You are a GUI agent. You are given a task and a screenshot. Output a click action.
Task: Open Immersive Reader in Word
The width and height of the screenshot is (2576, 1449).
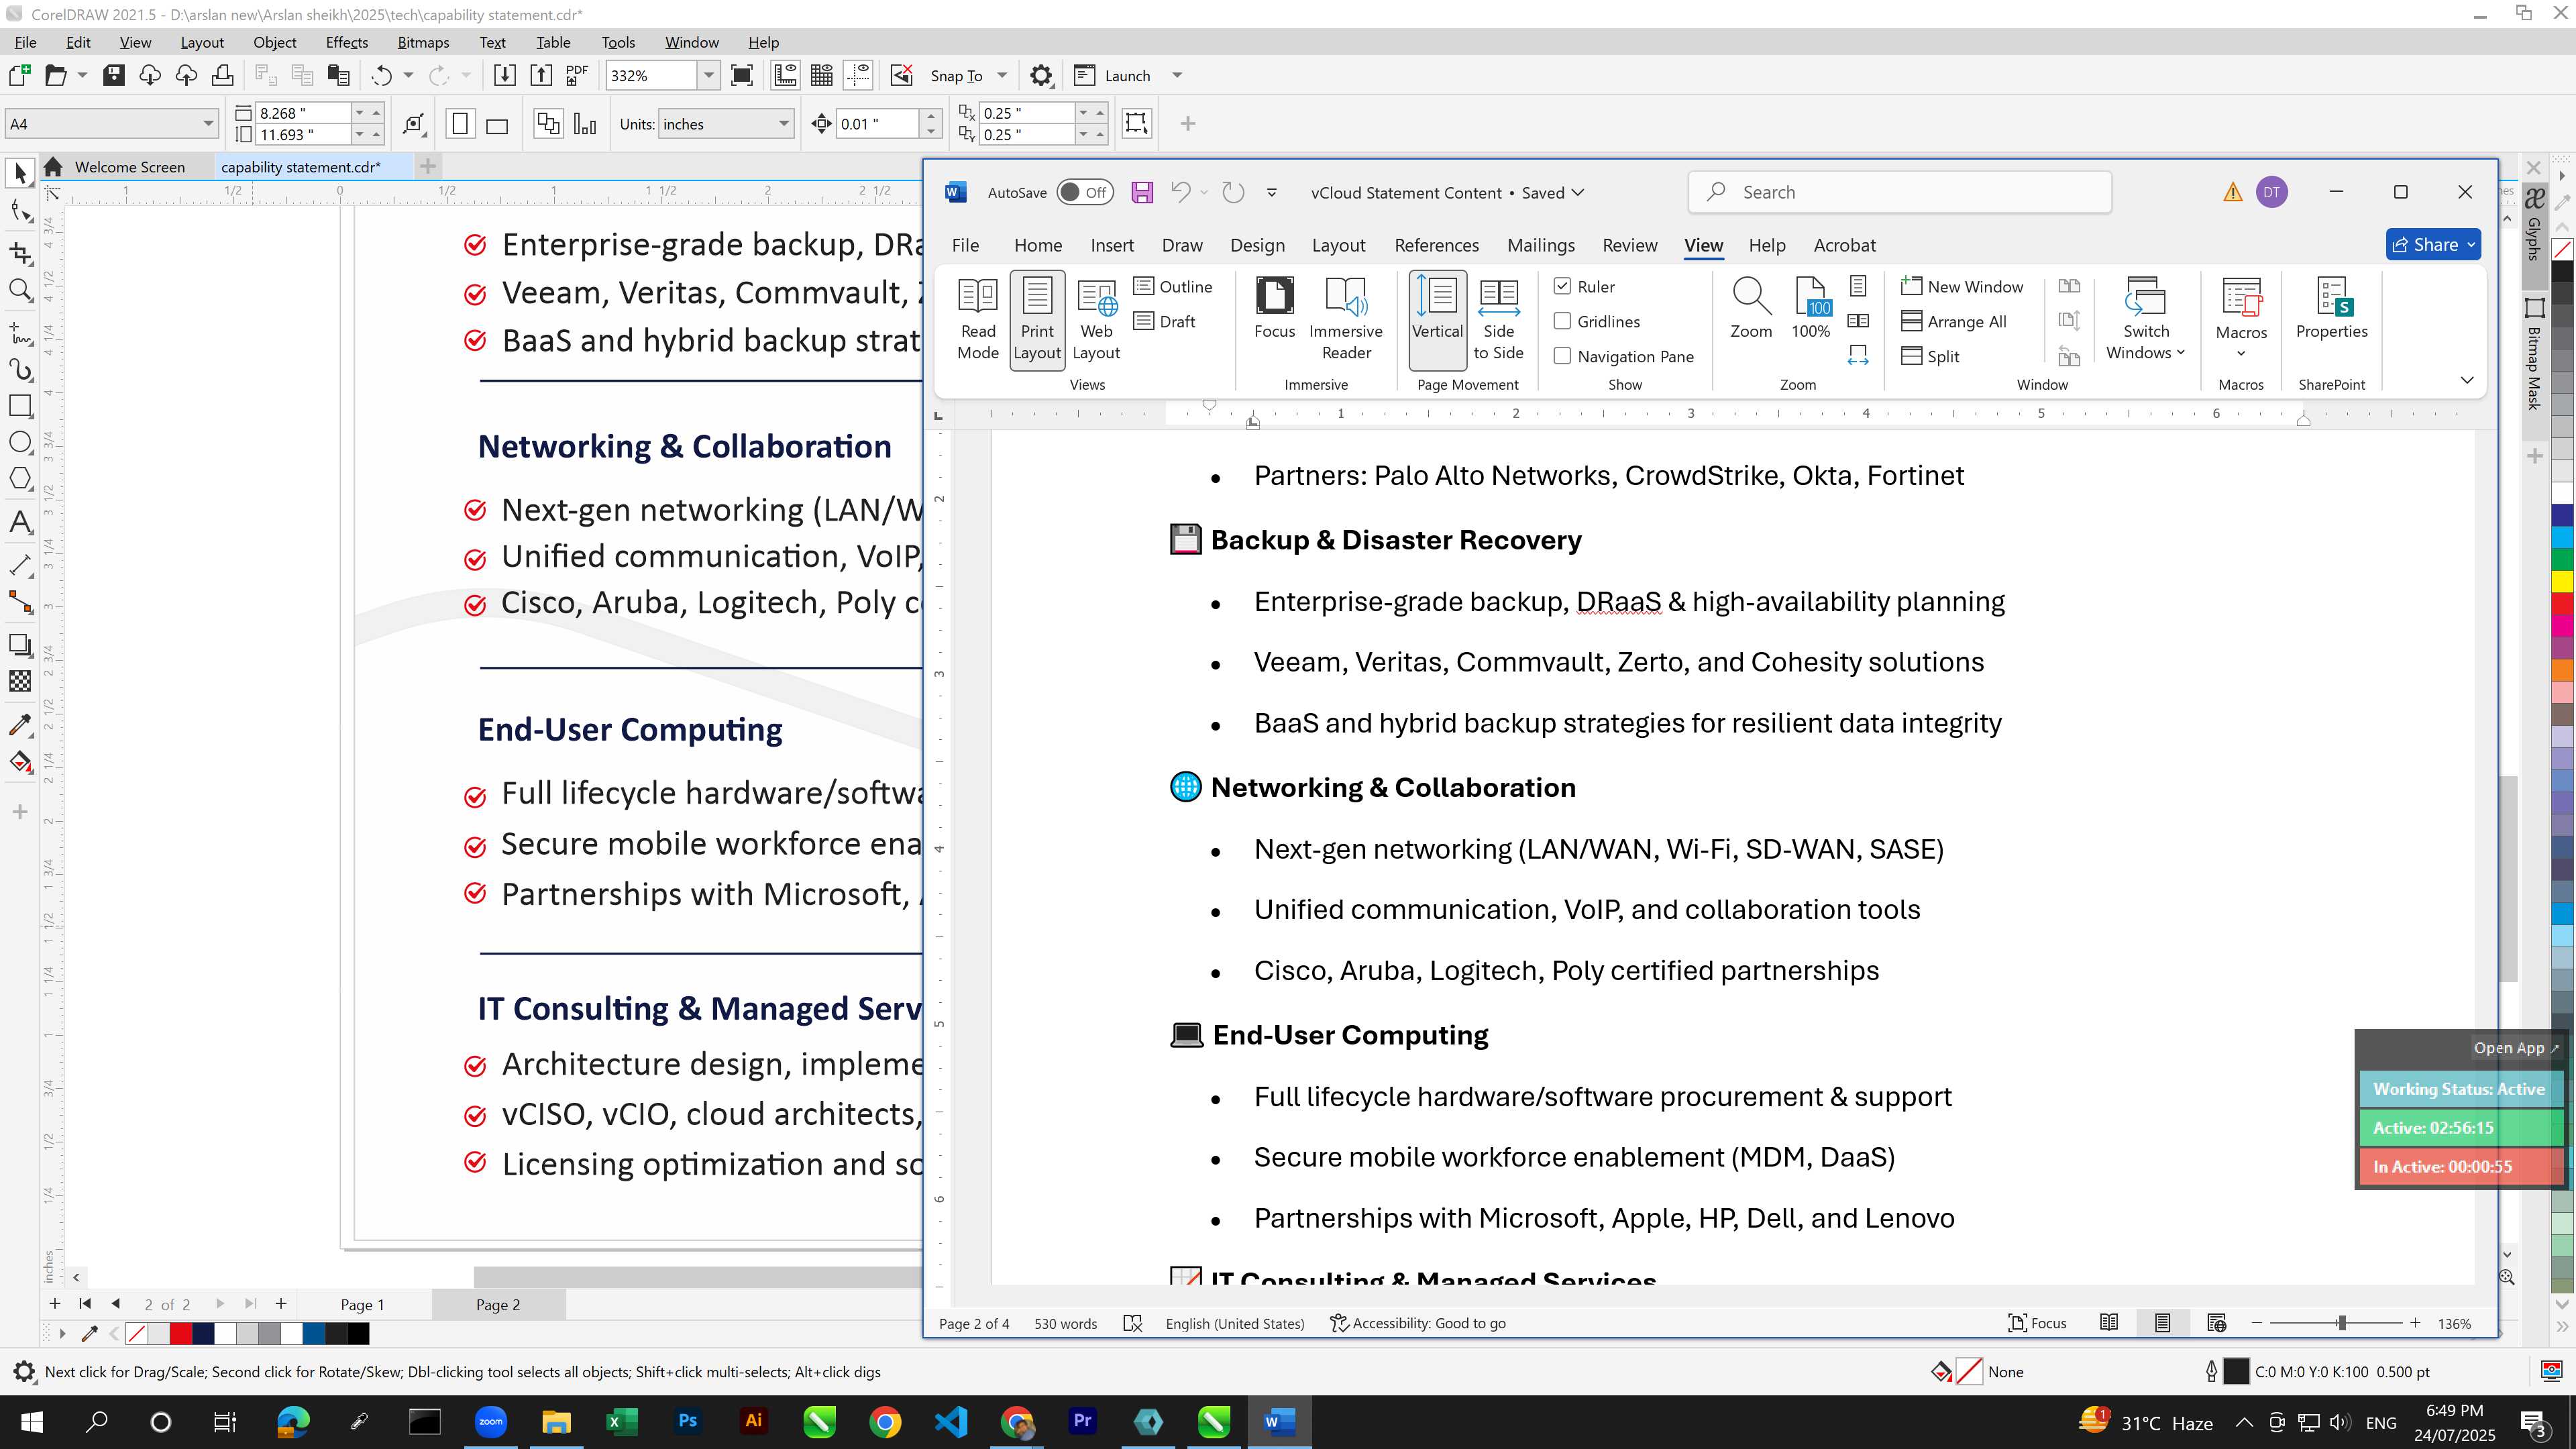tap(1346, 319)
